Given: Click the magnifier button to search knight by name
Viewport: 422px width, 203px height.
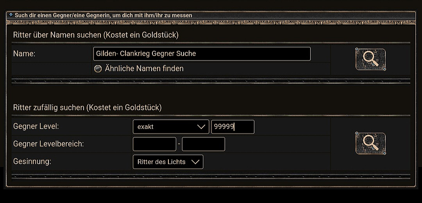Looking at the screenshot, I should [x=370, y=59].
